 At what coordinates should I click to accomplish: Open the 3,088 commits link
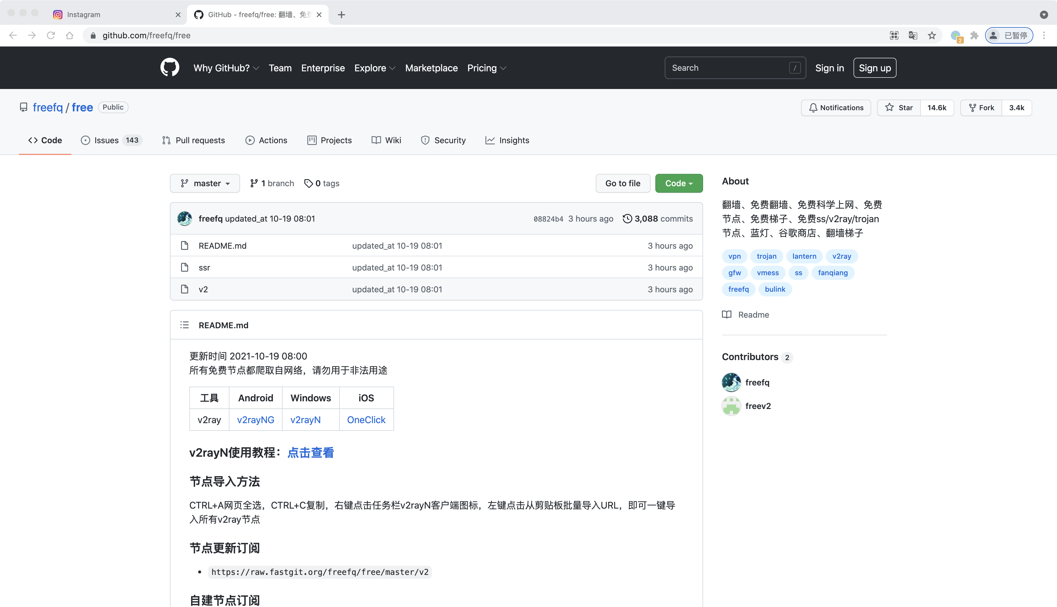pyautogui.click(x=658, y=218)
